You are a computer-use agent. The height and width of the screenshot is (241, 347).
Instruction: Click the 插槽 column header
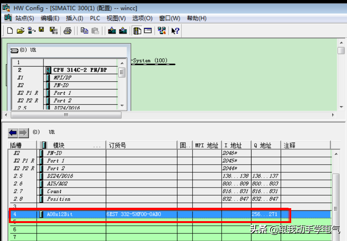coord(22,145)
